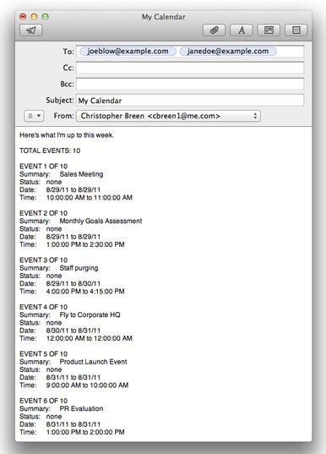This screenshot has width=326, height=454.
Task: Open the Photo Browser toolbar icon
Action: coord(269,30)
